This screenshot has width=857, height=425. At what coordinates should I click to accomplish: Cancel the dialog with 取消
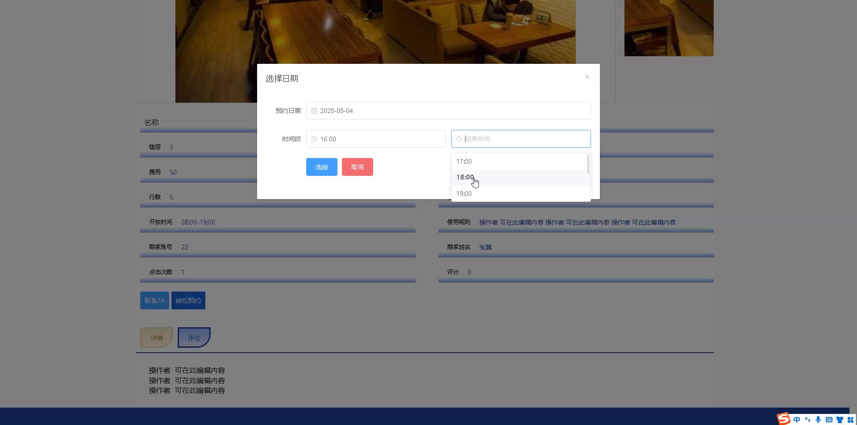pyautogui.click(x=358, y=167)
